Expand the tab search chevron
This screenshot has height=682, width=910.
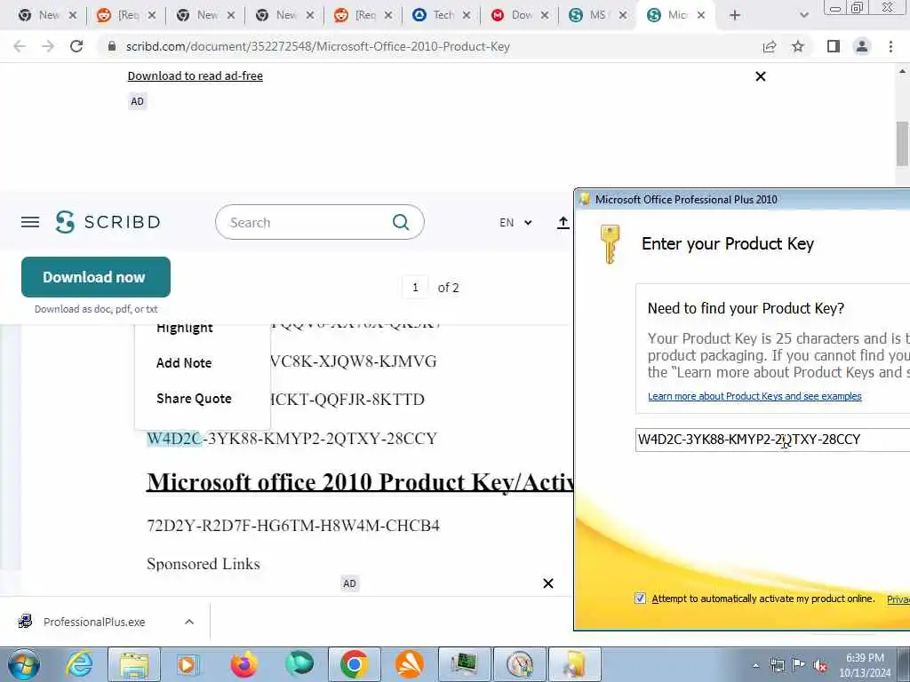(803, 15)
